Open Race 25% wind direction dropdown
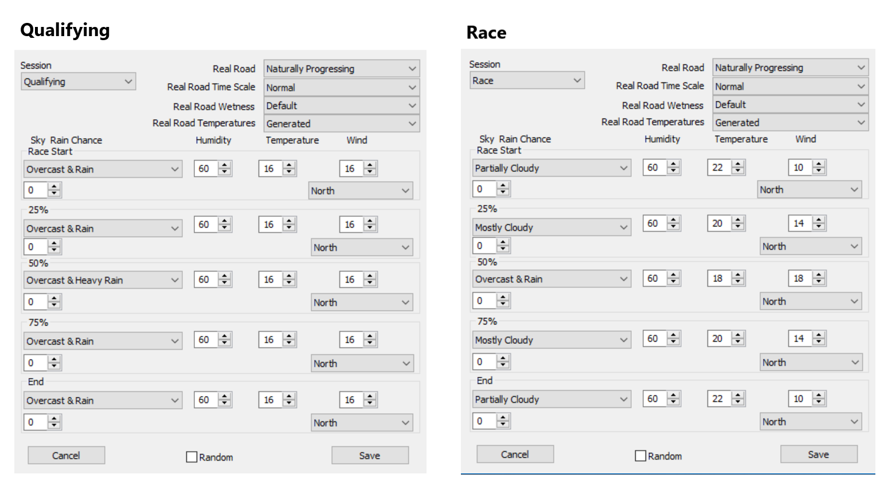This screenshot has height=490, width=888. click(x=811, y=246)
